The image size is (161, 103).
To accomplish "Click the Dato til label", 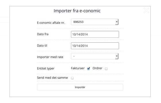I will click(x=42, y=45).
